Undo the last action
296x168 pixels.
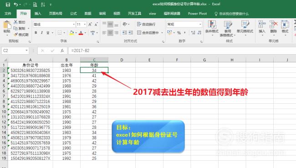[16, 5]
